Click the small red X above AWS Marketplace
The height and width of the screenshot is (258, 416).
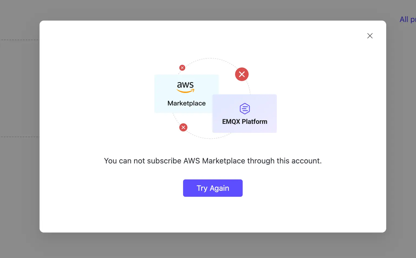tap(182, 68)
